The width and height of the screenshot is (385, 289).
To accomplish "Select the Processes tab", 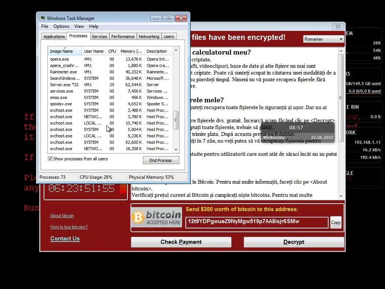I will click(78, 36).
